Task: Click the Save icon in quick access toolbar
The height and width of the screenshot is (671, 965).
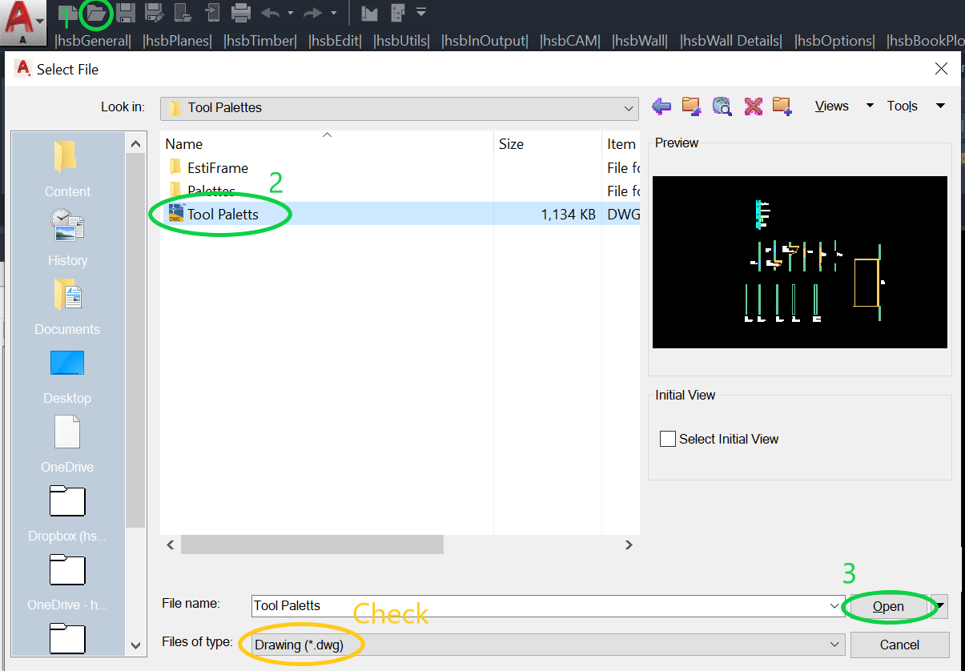Action: (x=126, y=12)
